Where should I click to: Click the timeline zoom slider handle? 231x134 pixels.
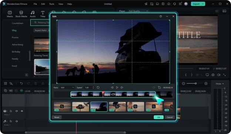[195, 83]
